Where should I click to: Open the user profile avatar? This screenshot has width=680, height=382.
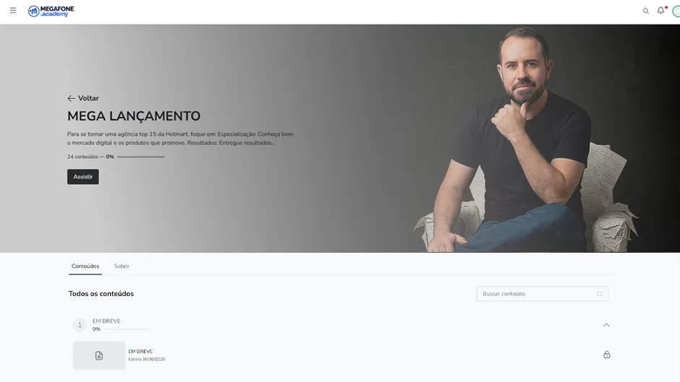point(676,12)
